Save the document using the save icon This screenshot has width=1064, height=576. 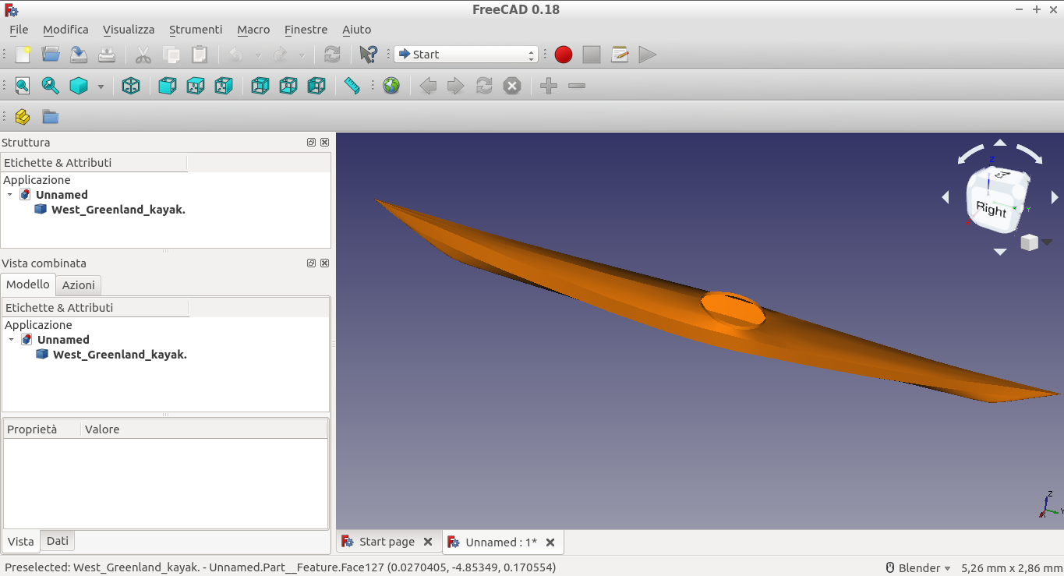[x=79, y=55]
